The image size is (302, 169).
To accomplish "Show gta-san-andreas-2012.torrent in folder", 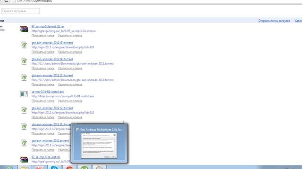I will tap(43, 150).
